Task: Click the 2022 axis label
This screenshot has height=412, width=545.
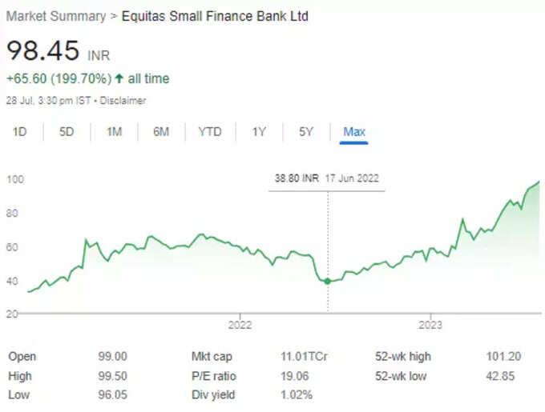Action: (240, 325)
